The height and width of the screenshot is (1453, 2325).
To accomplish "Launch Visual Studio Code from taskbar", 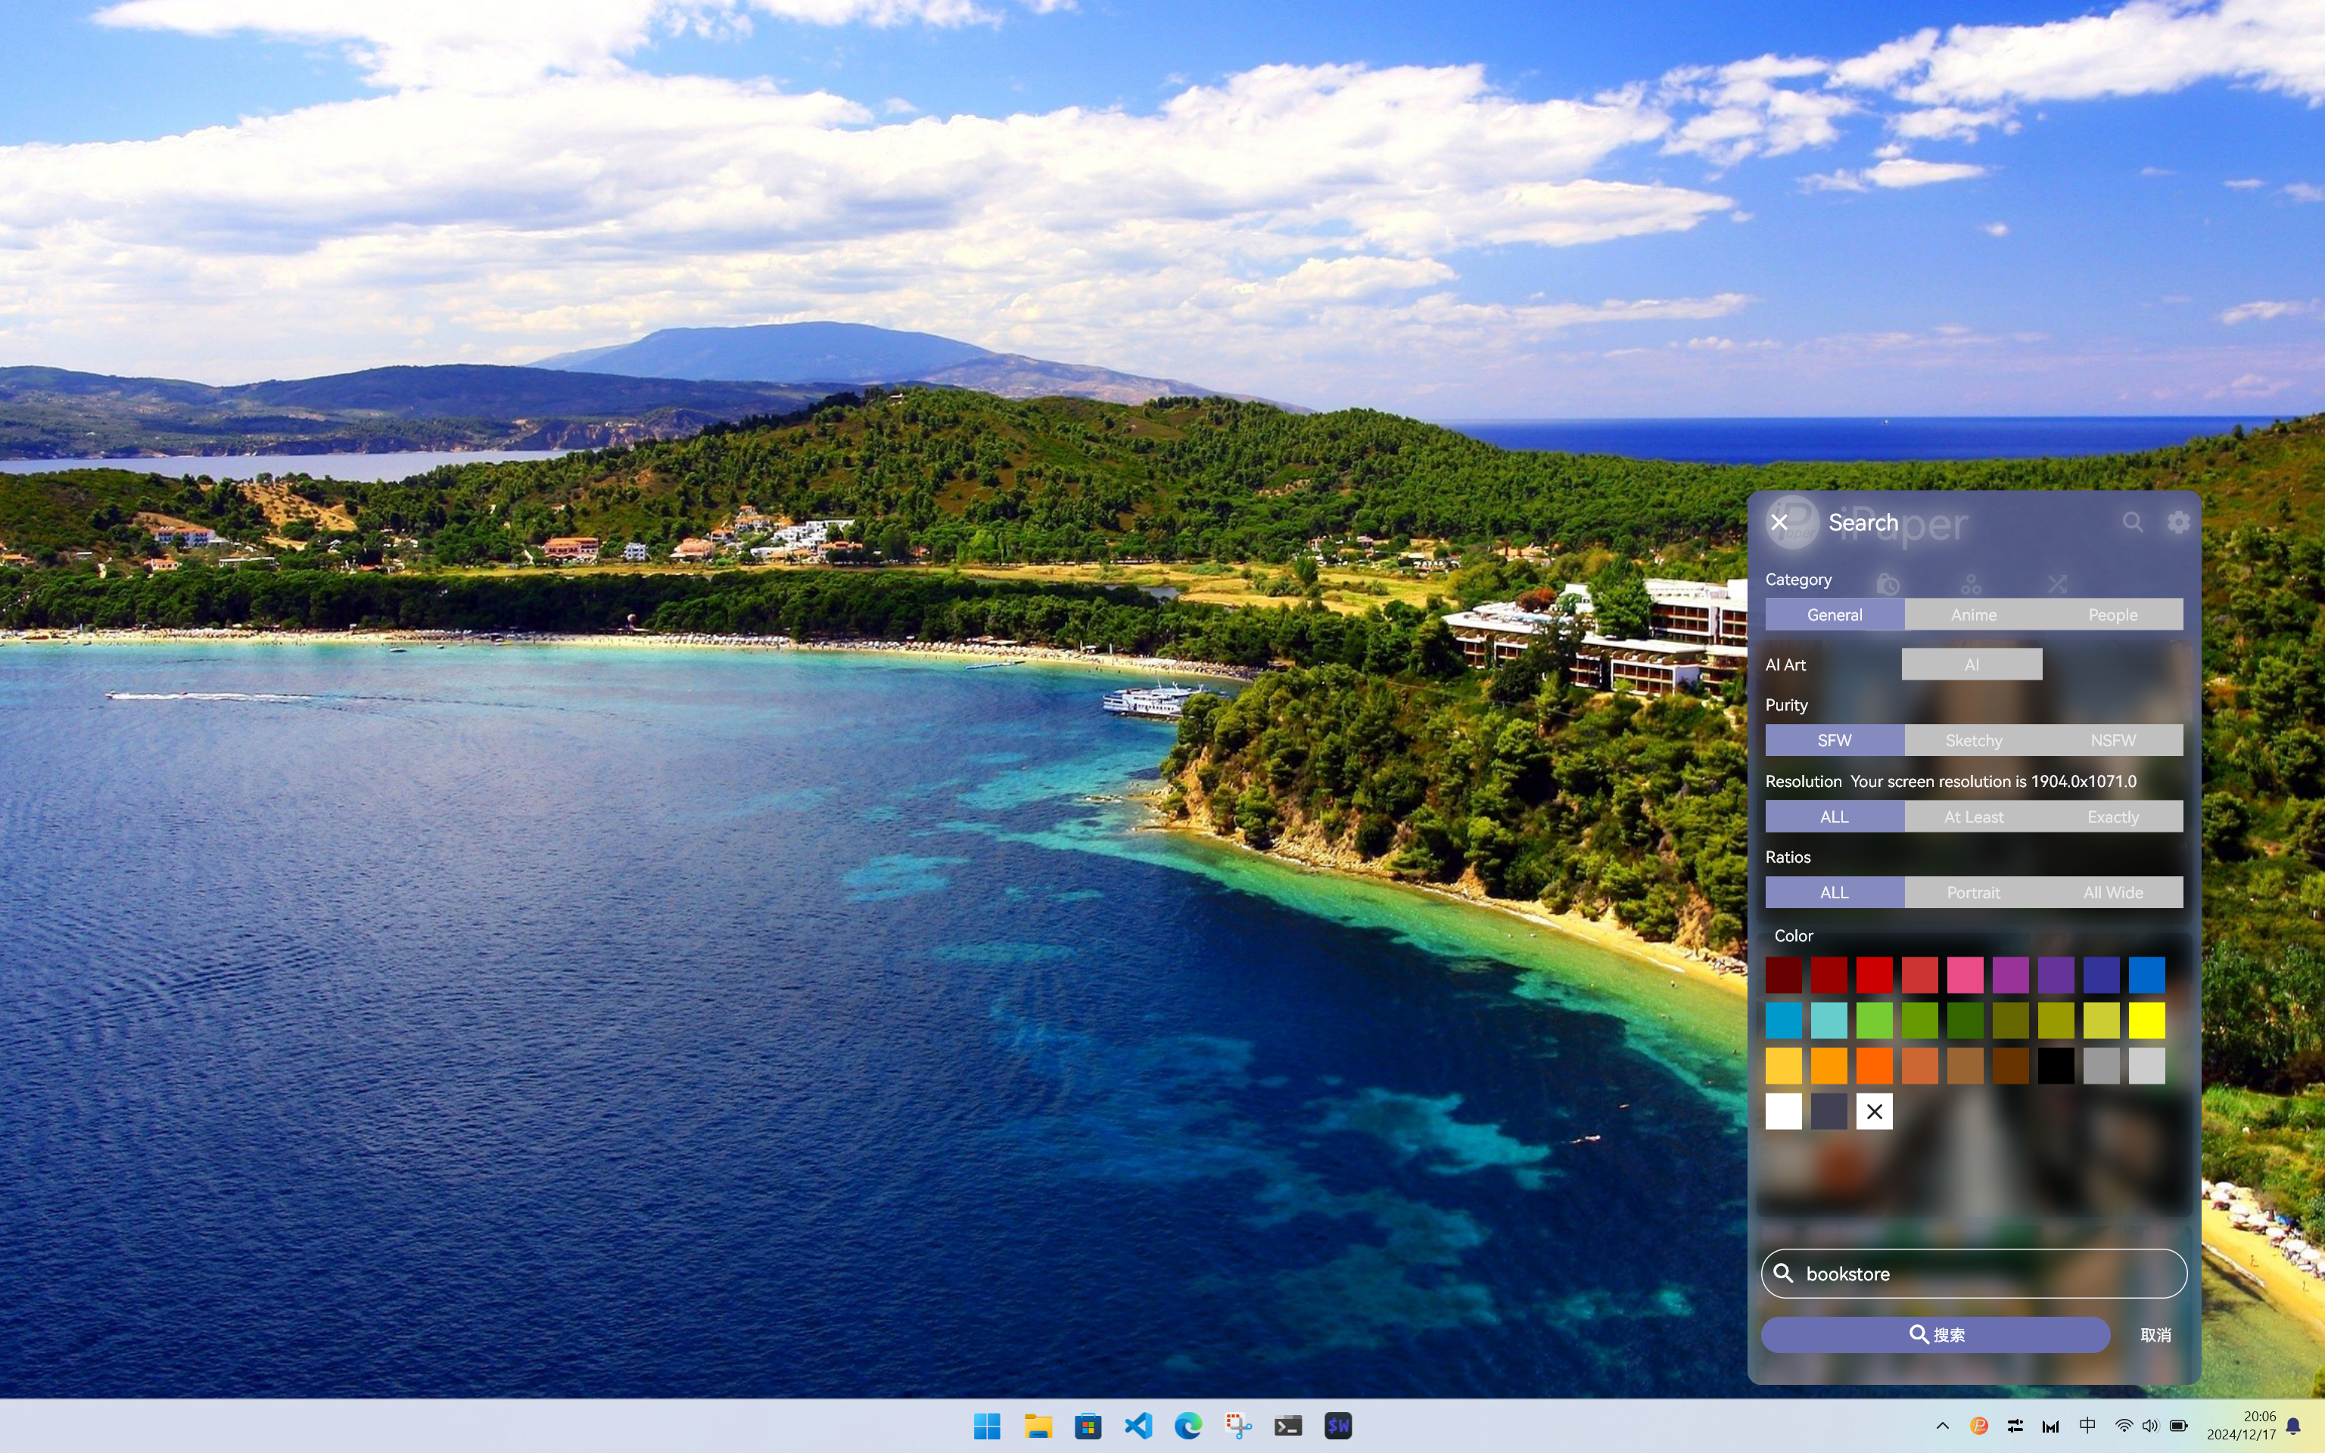I will coord(1138,1425).
